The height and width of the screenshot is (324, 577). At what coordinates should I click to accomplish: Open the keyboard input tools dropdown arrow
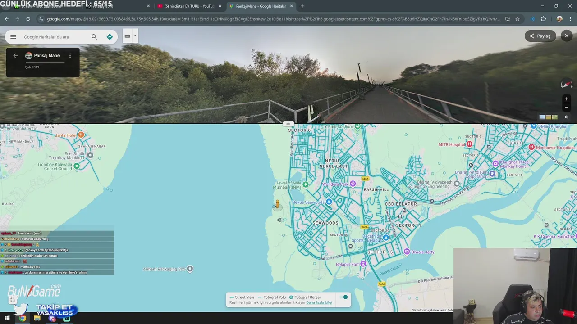pyautogui.click(x=135, y=36)
